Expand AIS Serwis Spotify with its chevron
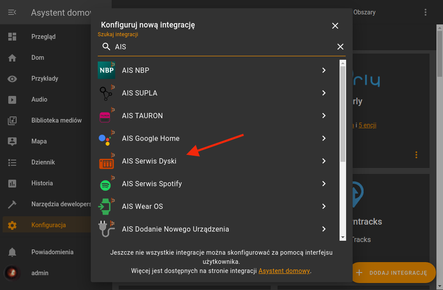This screenshot has height=290, width=443. coord(324,184)
